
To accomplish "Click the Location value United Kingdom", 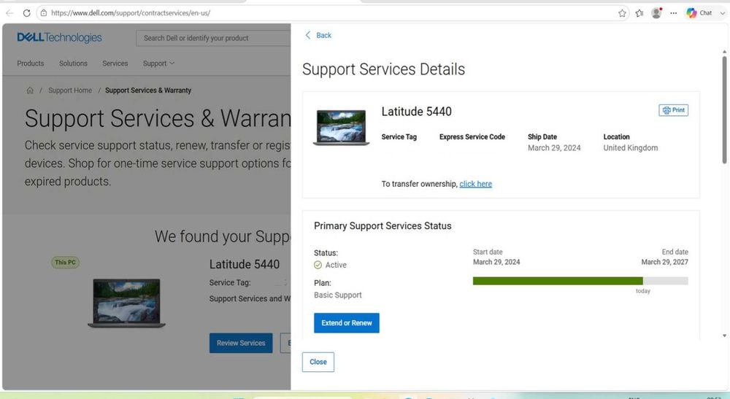I will 631,148.
